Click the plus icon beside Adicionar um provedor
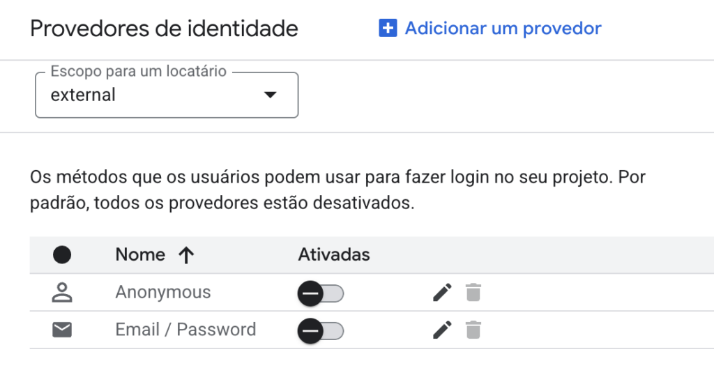 pyautogui.click(x=388, y=29)
